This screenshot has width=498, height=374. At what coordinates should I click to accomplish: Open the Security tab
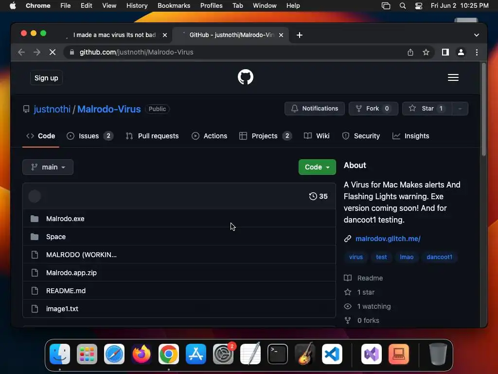click(361, 136)
